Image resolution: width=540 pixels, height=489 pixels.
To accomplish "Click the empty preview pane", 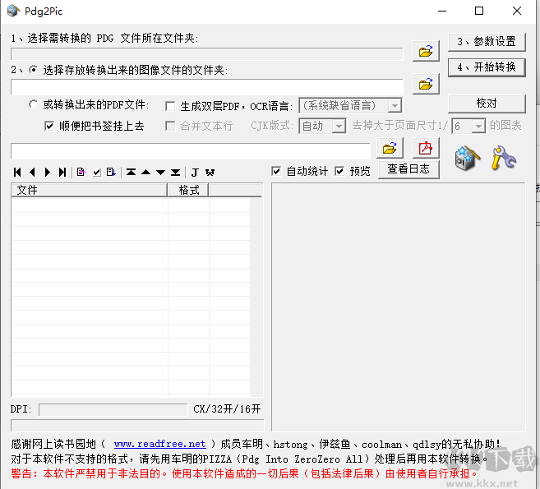I will pyautogui.click(x=399, y=307).
